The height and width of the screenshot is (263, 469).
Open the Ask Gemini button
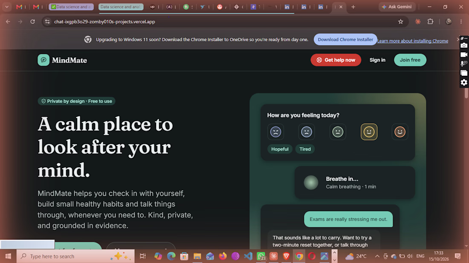tap(397, 6)
